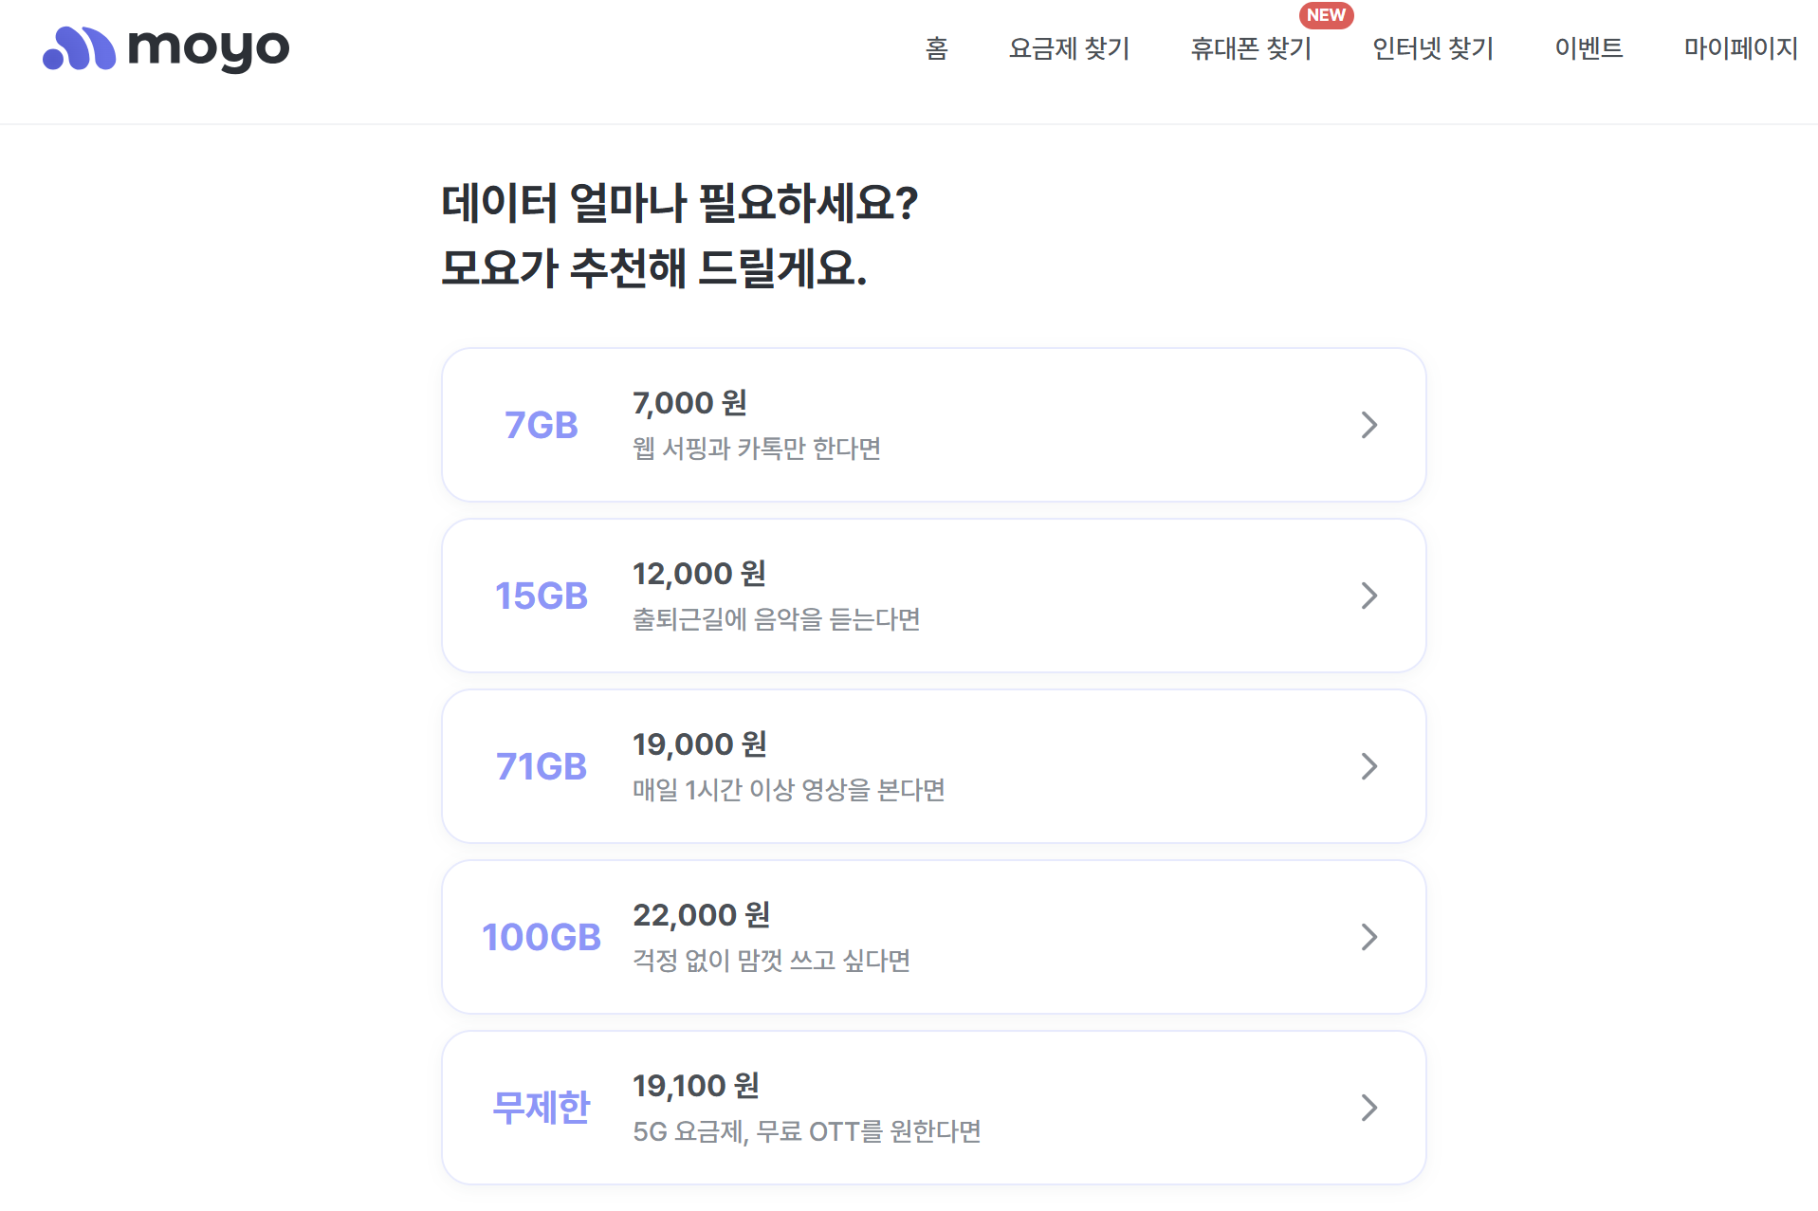Select the 무제한 5G plan card
The image size is (1818, 1211).
[932, 1107]
